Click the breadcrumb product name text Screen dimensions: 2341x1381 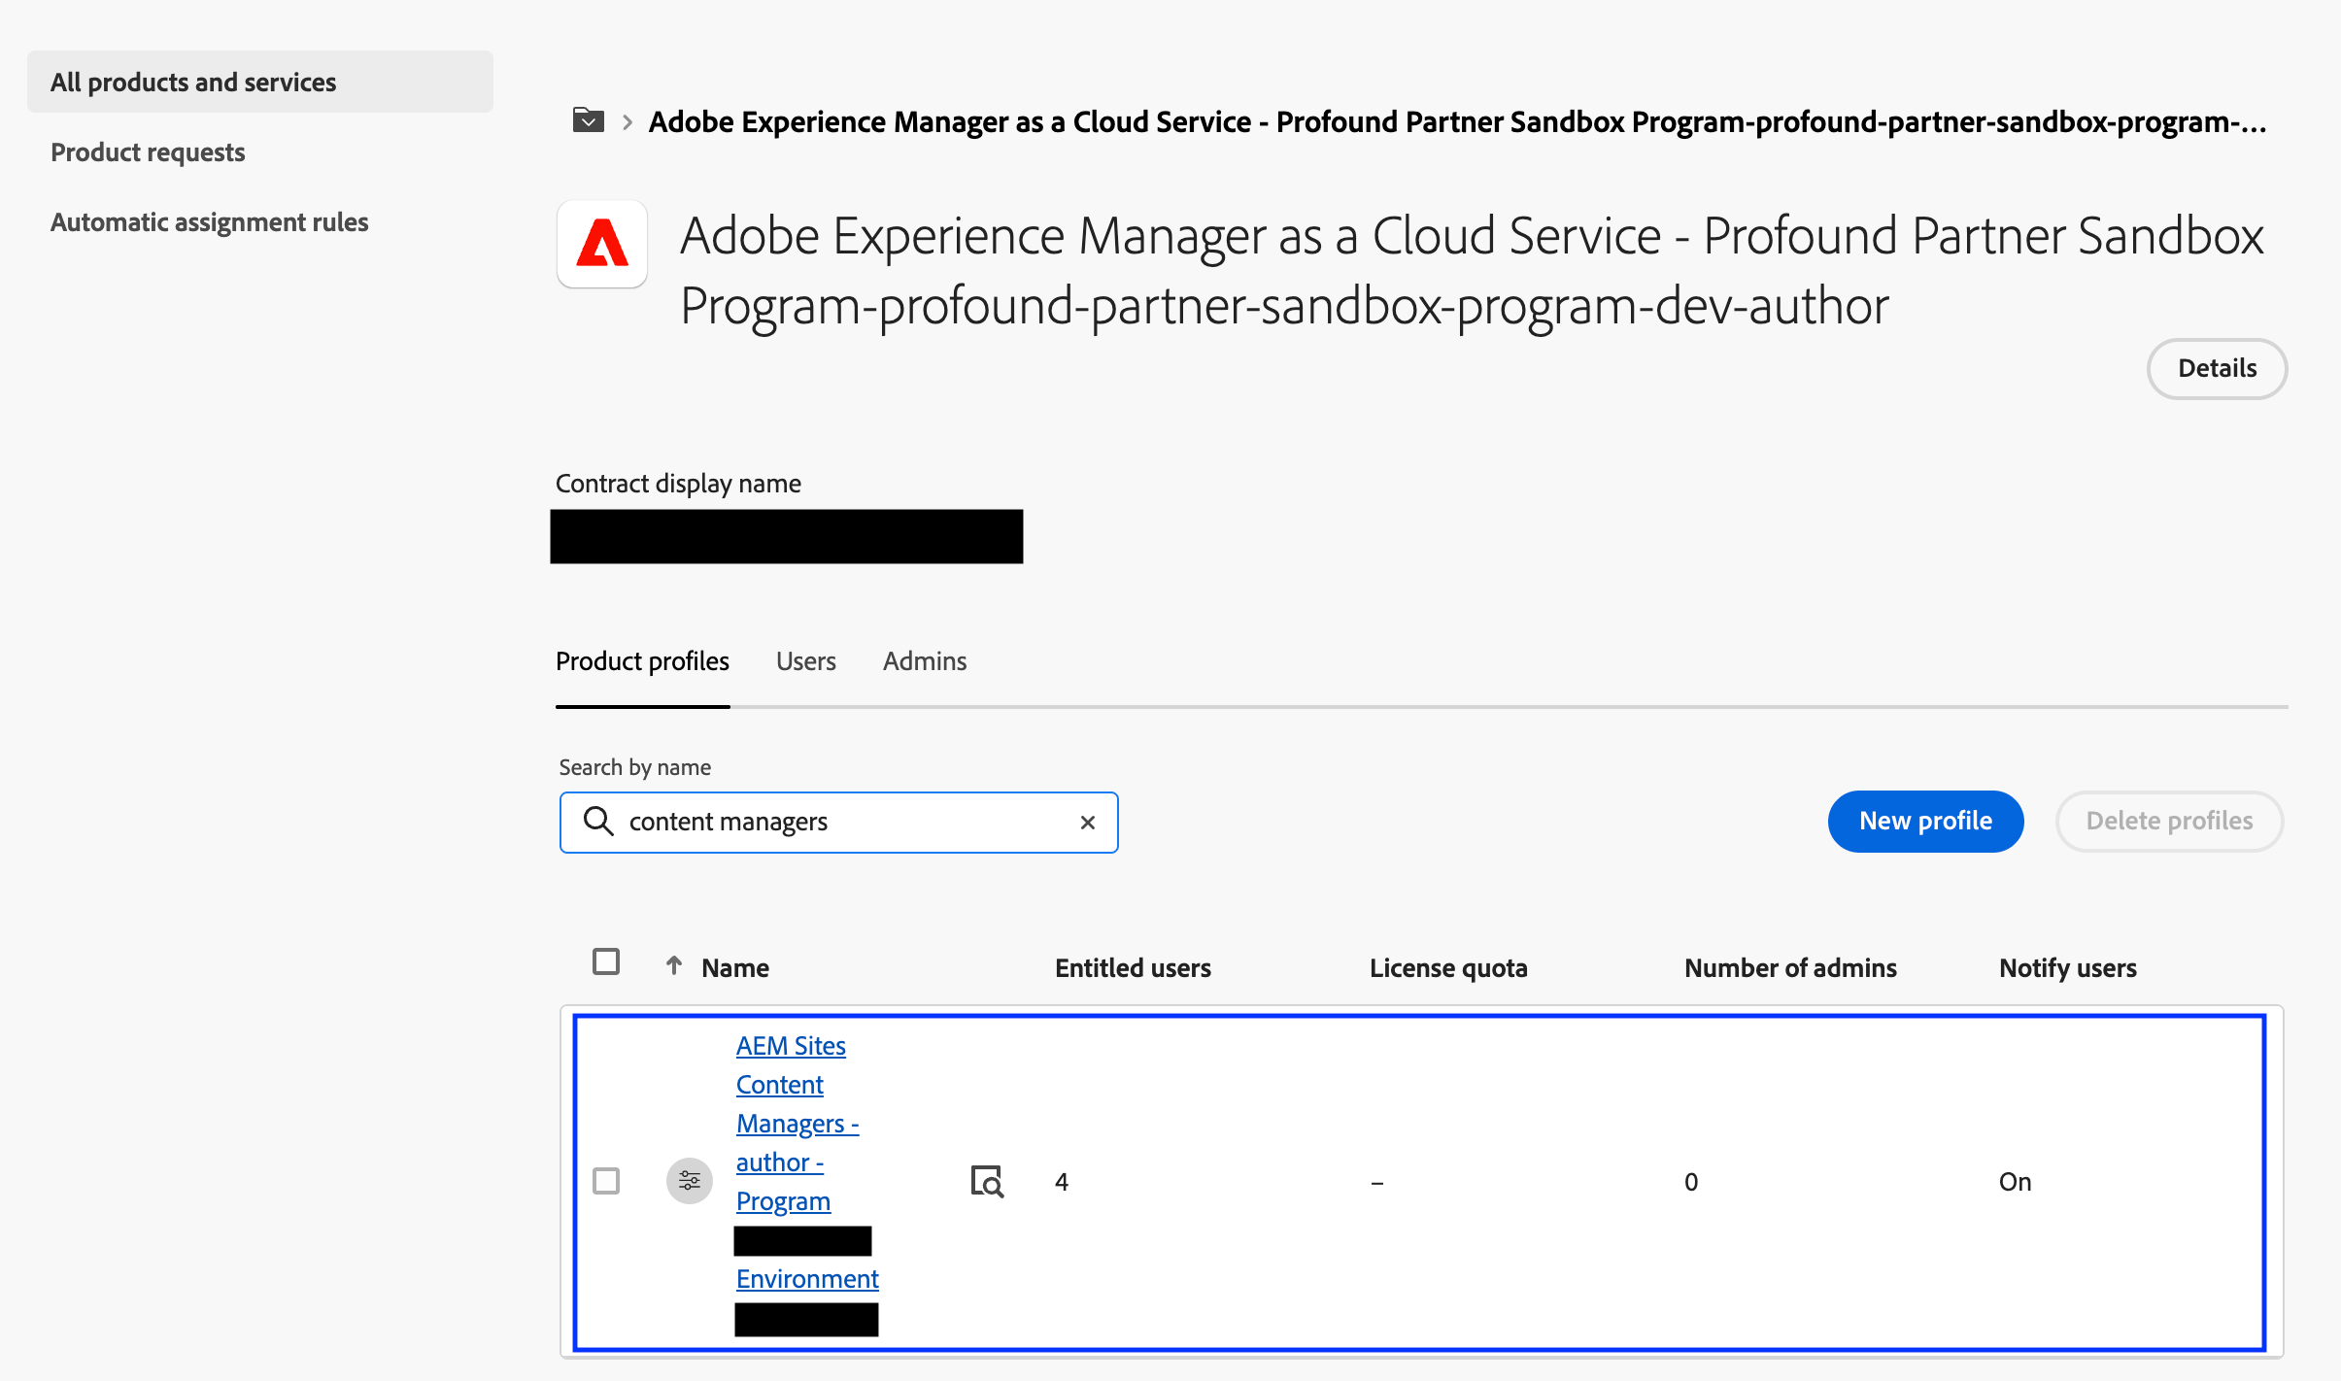tap(1457, 121)
